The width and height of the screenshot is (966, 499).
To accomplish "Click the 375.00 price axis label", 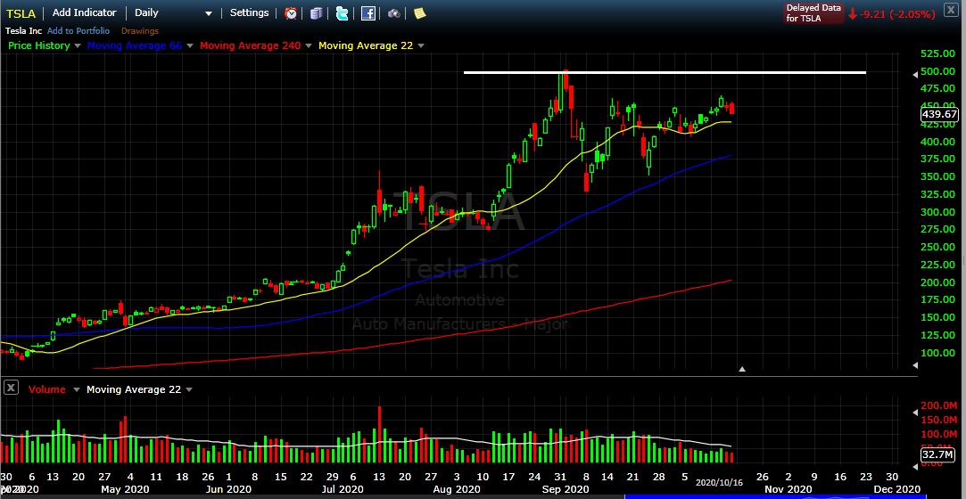I will click(x=939, y=160).
